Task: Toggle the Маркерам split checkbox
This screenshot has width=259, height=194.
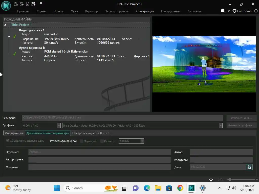Action: coord(81,141)
